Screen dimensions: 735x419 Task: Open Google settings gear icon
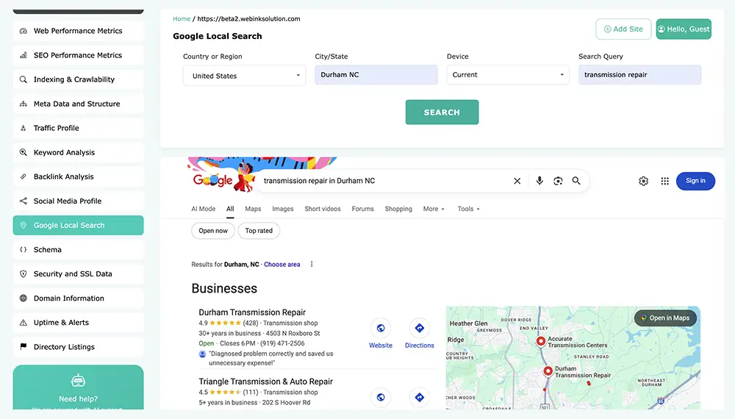(x=644, y=181)
